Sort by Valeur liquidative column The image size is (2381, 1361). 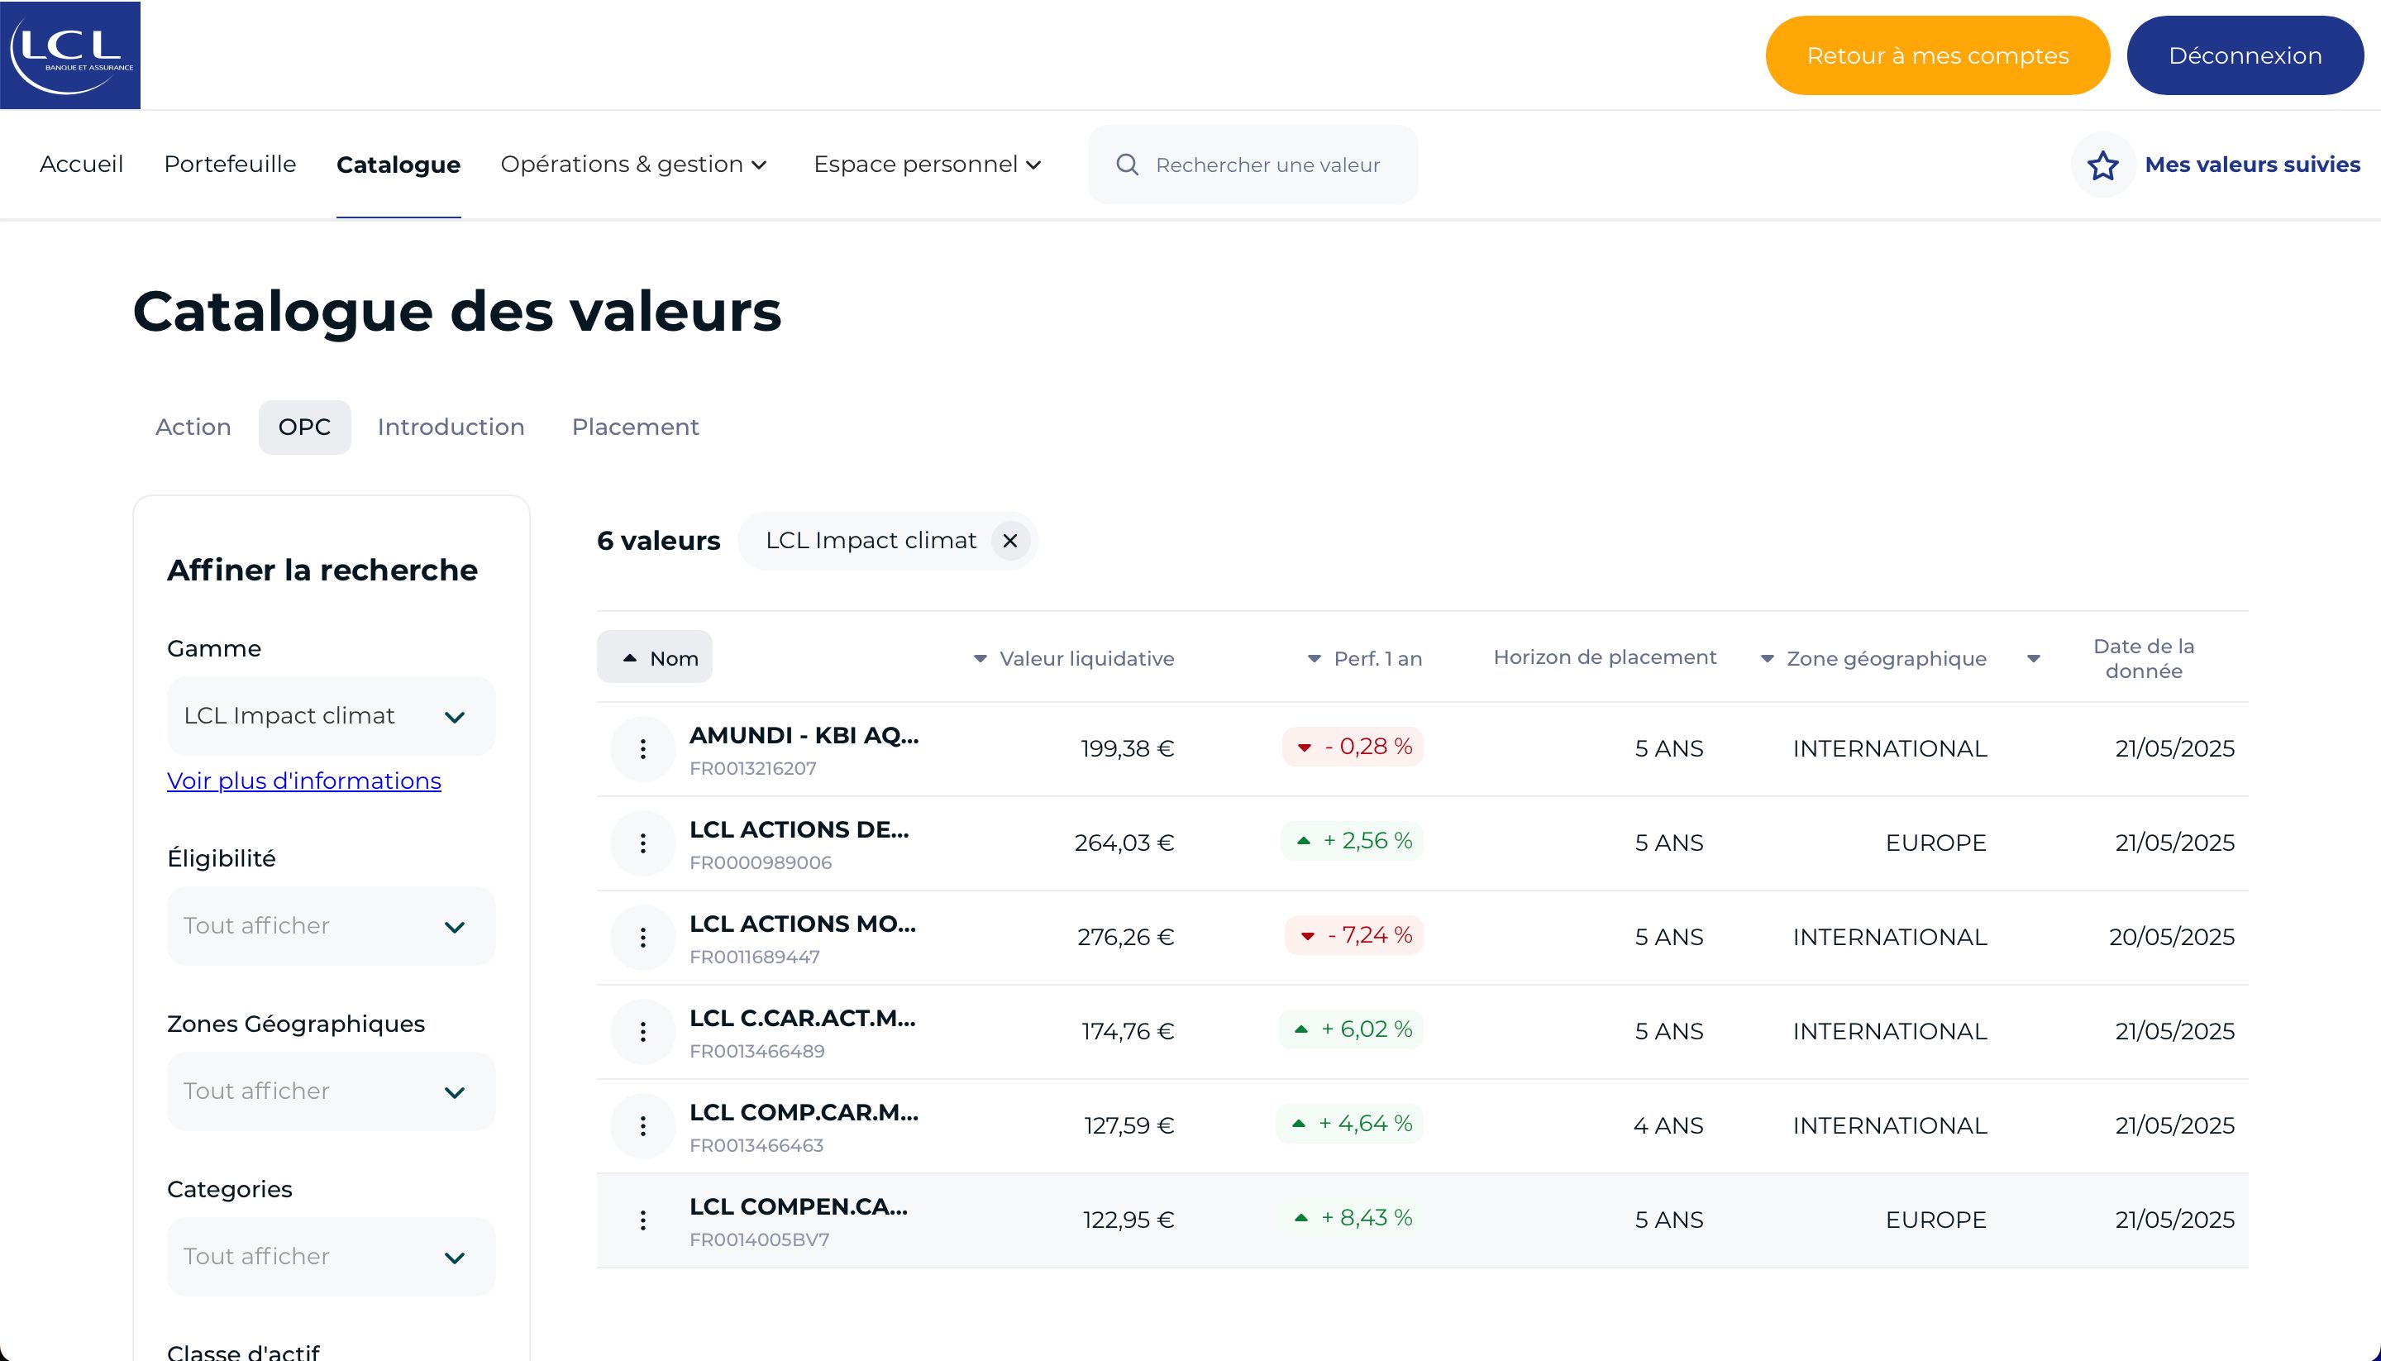click(1073, 658)
